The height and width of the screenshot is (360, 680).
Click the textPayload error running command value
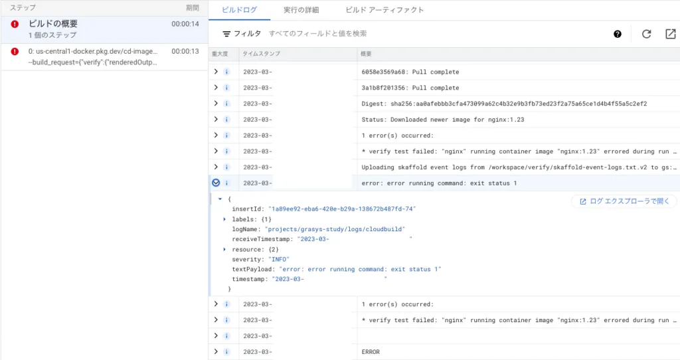(x=360, y=270)
